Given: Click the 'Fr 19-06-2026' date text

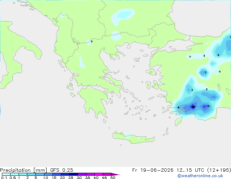Looking at the screenshot, I should pos(153,170).
